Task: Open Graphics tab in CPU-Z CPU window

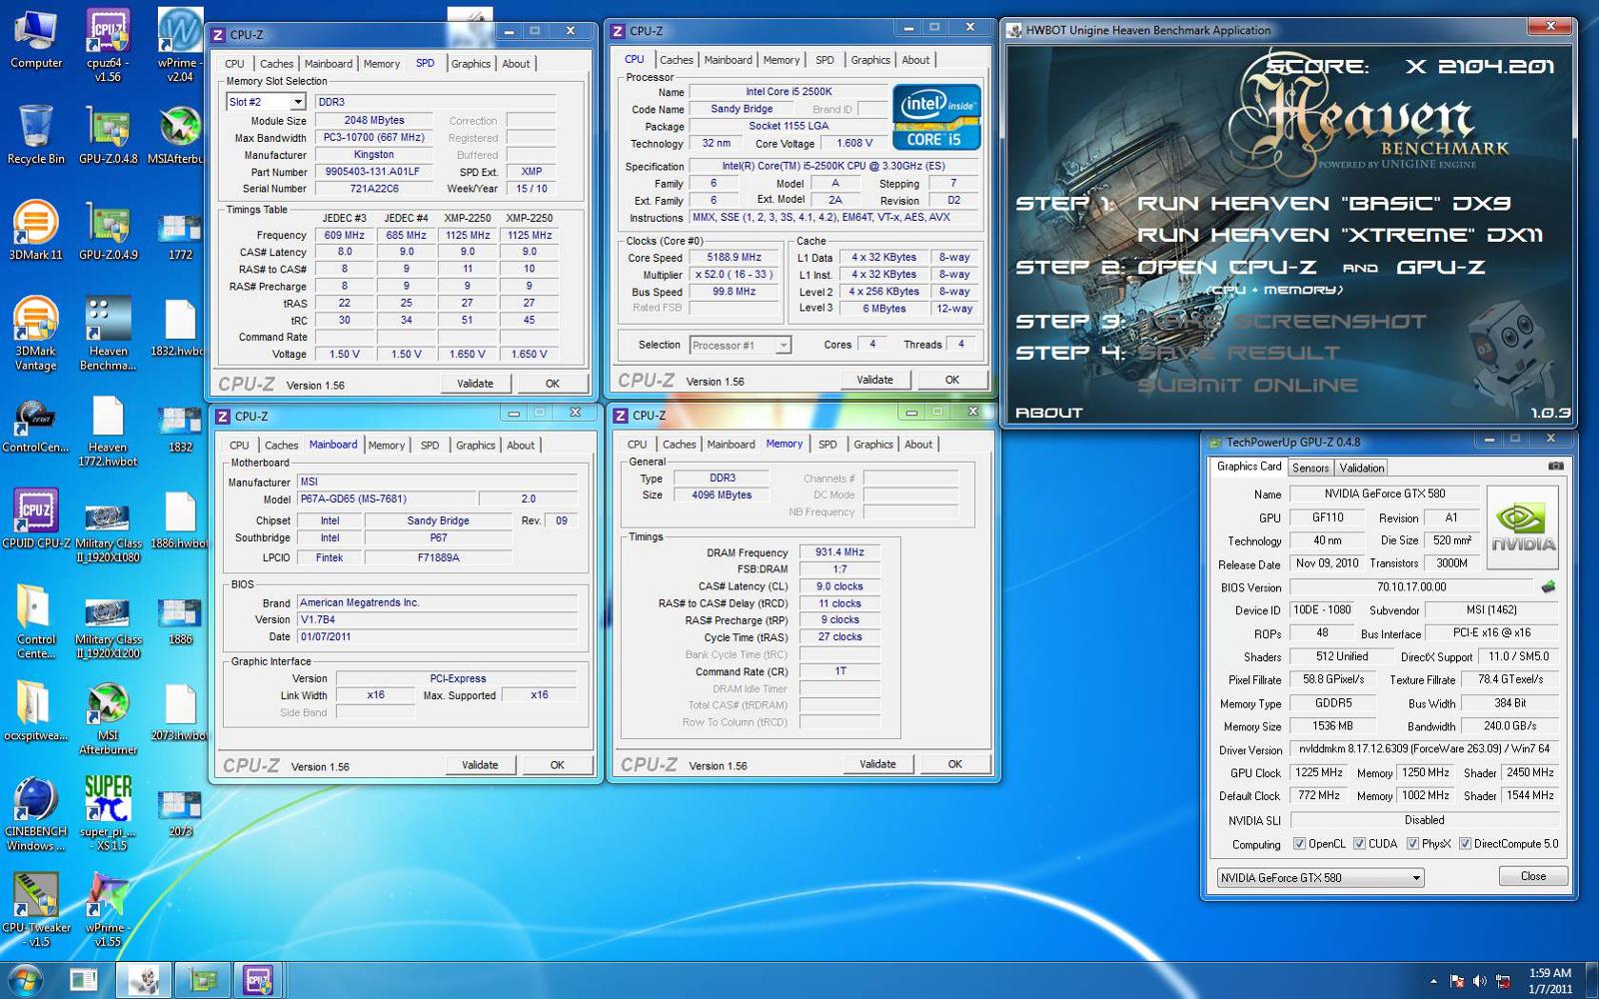Action: [869, 60]
